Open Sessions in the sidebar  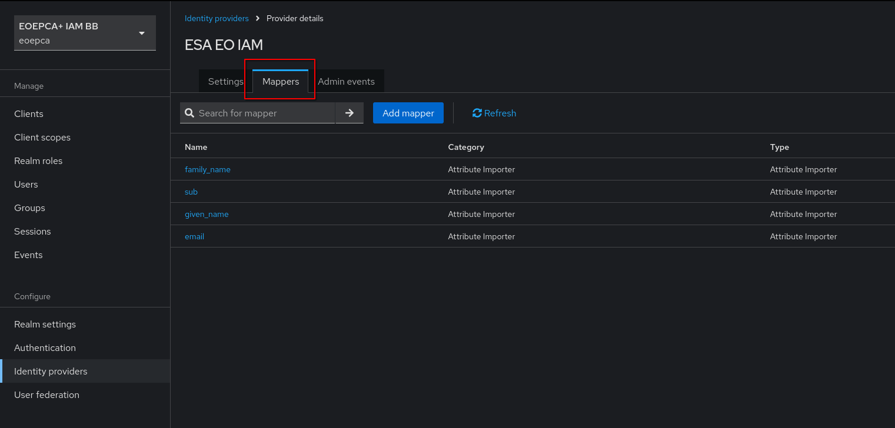(x=85, y=232)
